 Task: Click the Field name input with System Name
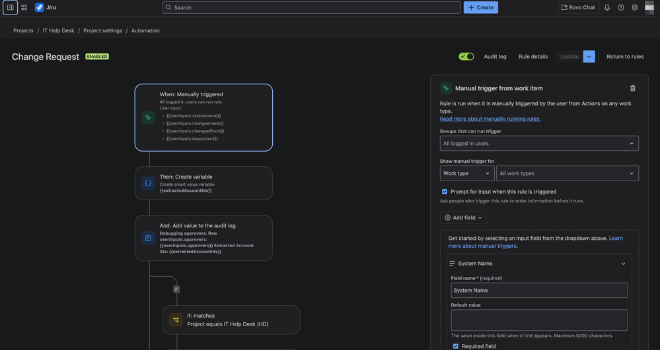539,290
